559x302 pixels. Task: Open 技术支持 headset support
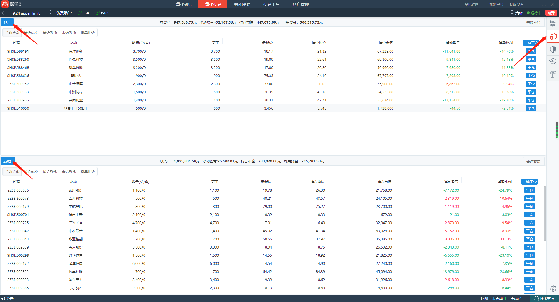(x=544, y=299)
